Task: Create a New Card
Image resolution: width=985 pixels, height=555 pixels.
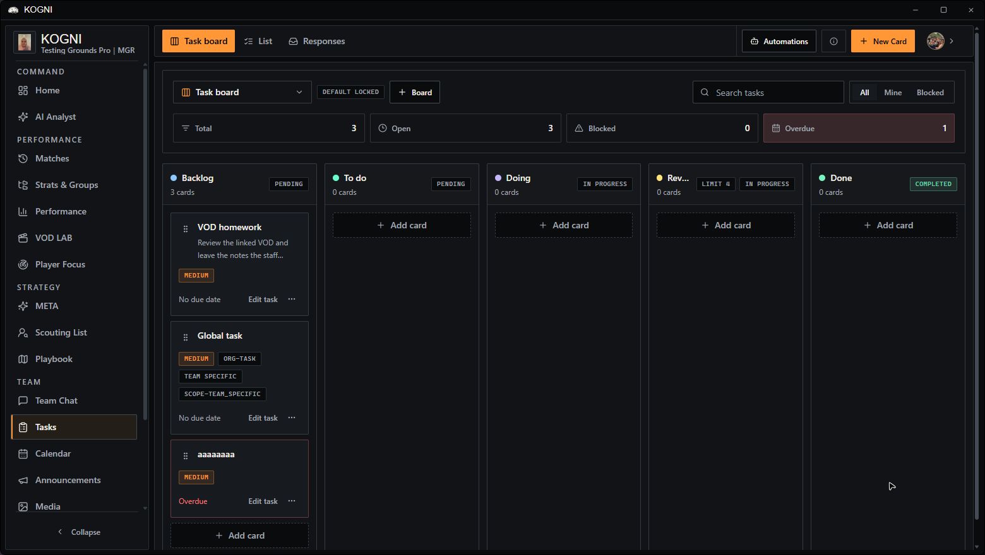Action: click(x=883, y=41)
